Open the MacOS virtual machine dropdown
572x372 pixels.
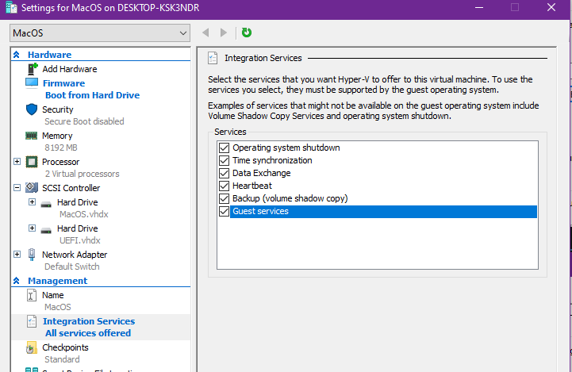point(100,33)
